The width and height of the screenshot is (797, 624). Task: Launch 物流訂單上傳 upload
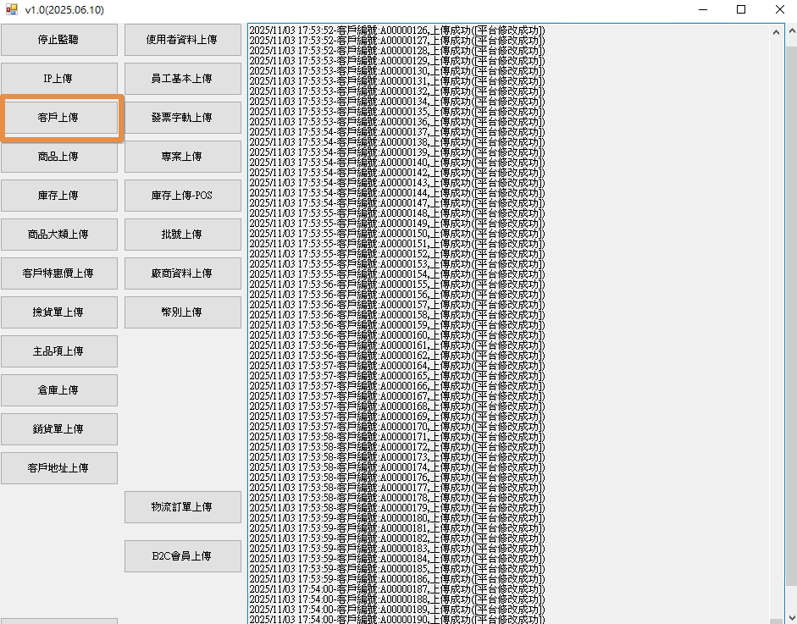pyautogui.click(x=182, y=507)
